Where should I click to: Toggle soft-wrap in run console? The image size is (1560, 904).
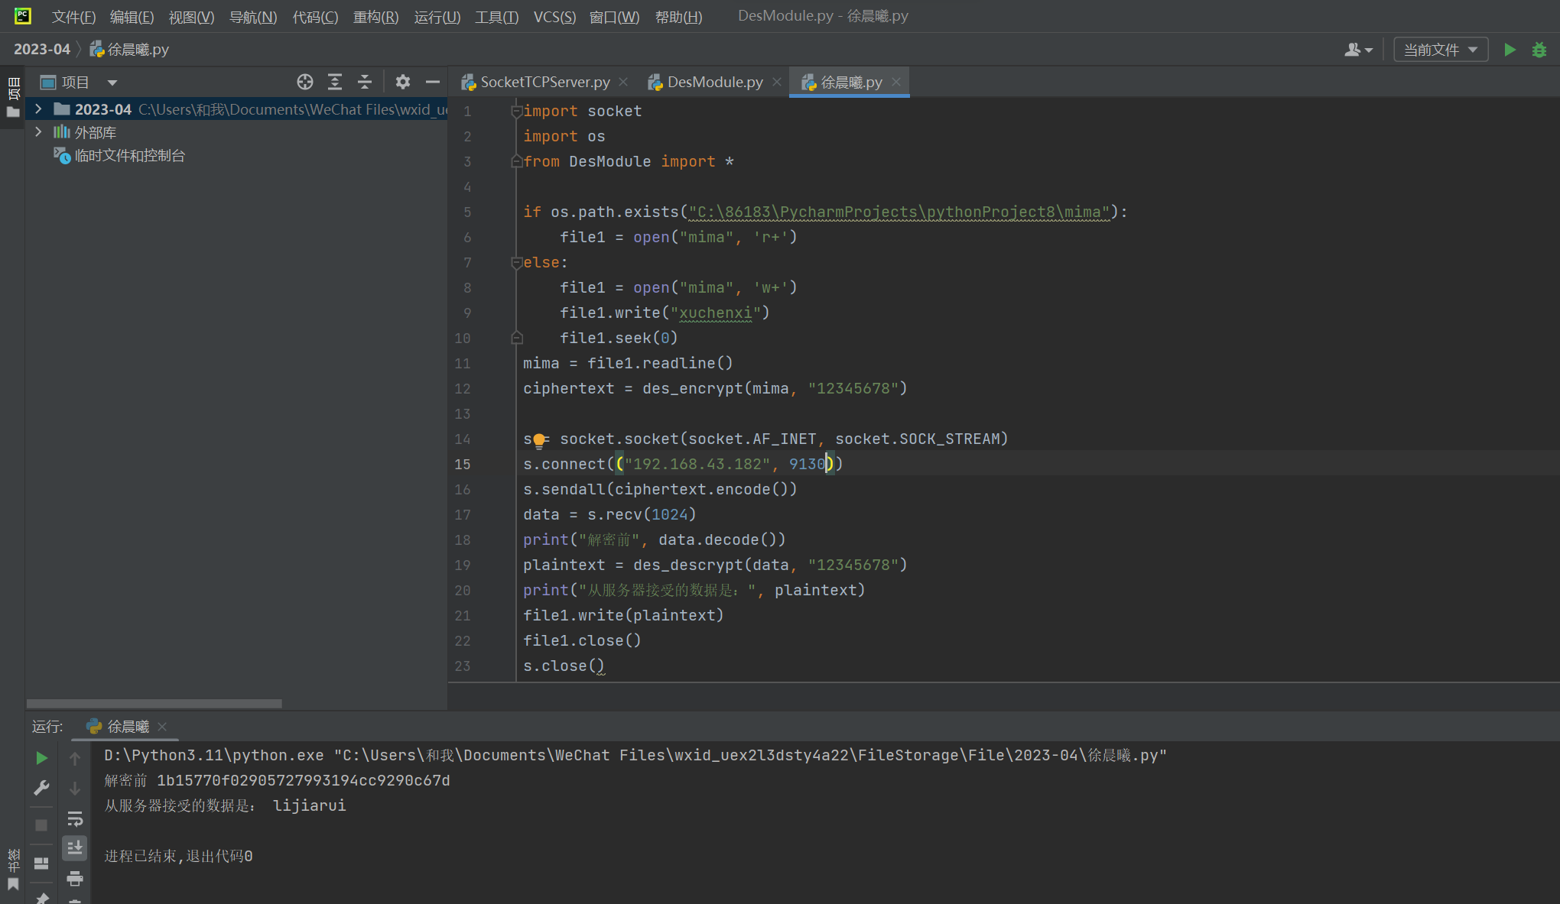[75, 819]
